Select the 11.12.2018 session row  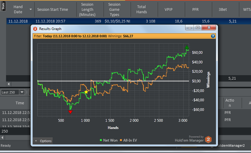coord(129,21)
